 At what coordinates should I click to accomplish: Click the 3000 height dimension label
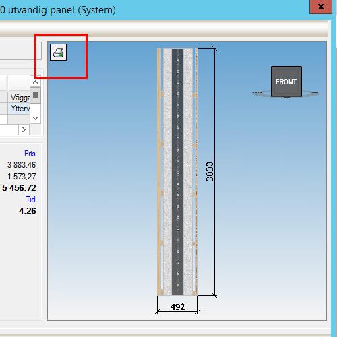pyautogui.click(x=210, y=171)
